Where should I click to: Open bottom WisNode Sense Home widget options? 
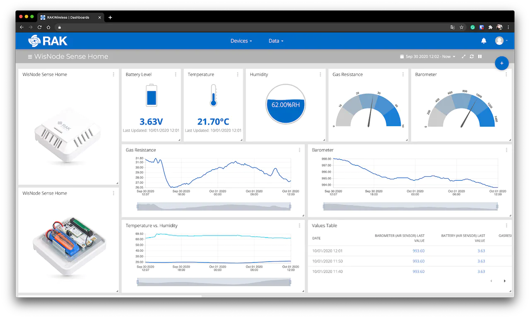(113, 193)
